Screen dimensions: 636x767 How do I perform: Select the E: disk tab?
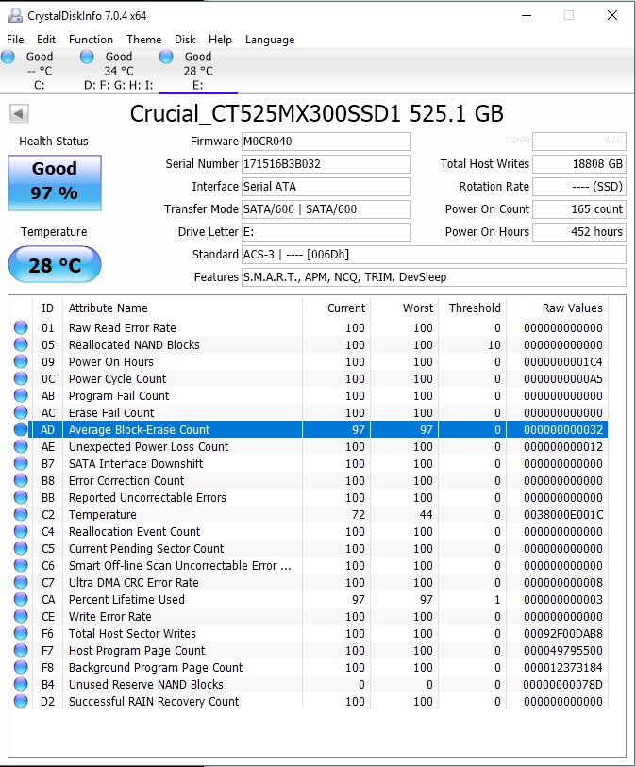pyautogui.click(x=198, y=71)
